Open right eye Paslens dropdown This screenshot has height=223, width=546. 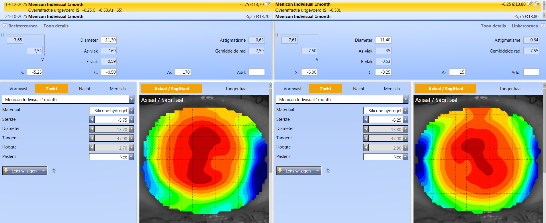pyautogui.click(x=131, y=157)
